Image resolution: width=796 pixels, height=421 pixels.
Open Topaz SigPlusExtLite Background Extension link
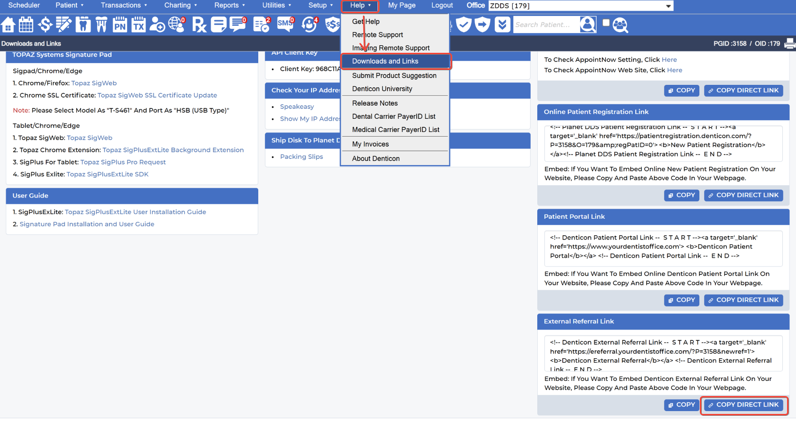click(173, 150)
